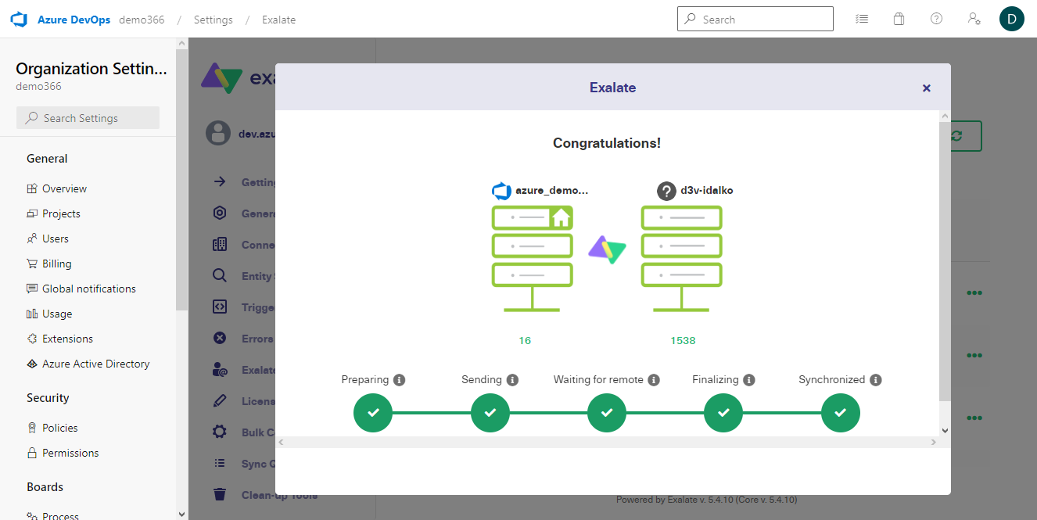Image resolution: width=1037 pixels, height=520 pixels.
Task: Click the Finalizing step checkmark circle
Action: tap(723, 412)
